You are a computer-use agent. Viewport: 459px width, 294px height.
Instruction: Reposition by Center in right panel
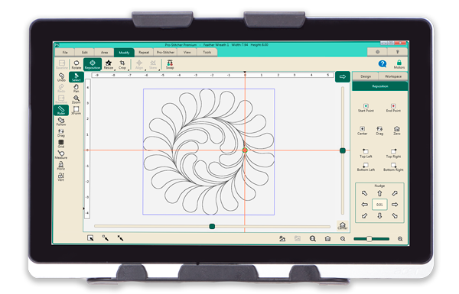(x=362, y=131)
